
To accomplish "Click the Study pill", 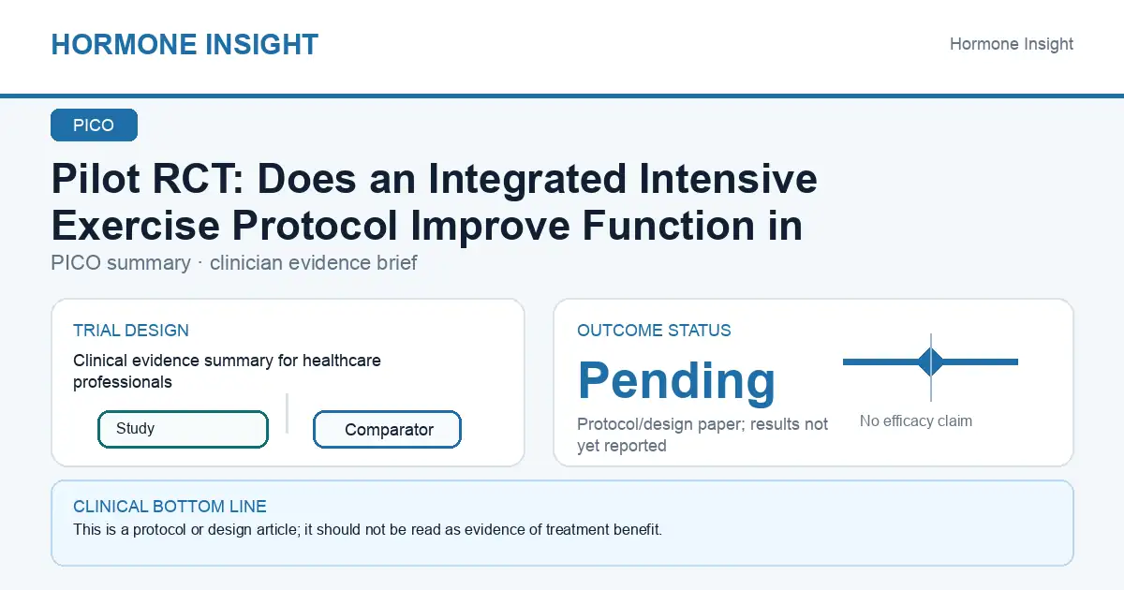I will pos(183,429).
